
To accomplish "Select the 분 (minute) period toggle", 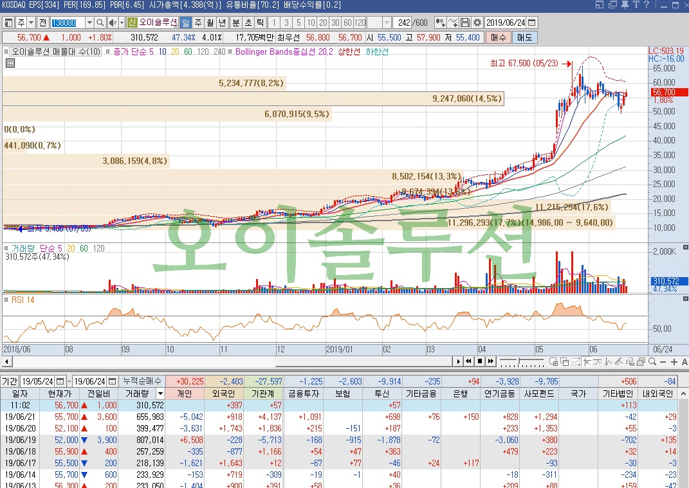I will [x=236, y=23].
